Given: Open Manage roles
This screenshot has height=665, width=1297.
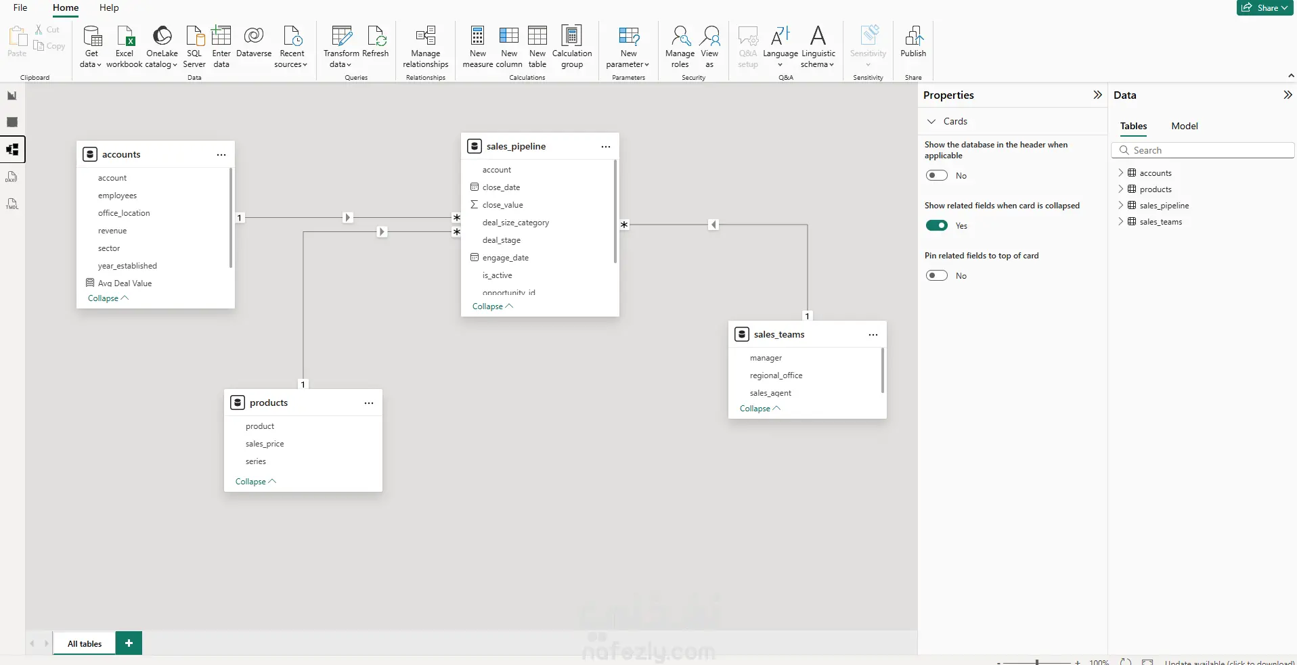Looking at the screenshot, I should [x=680, y=46].
